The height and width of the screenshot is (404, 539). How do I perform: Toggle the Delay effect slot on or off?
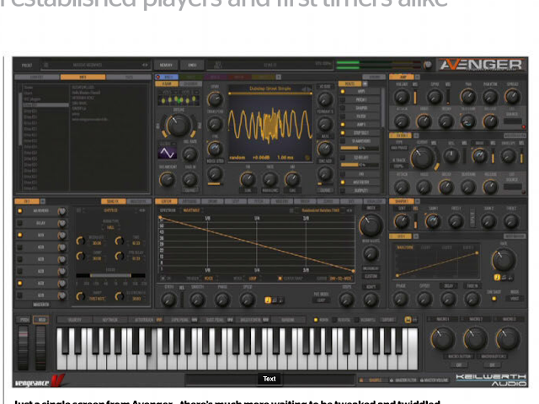20,223
